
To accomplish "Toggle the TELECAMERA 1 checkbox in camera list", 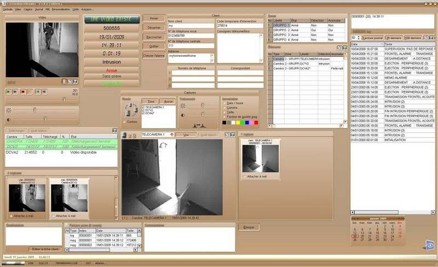I will 144,107.
